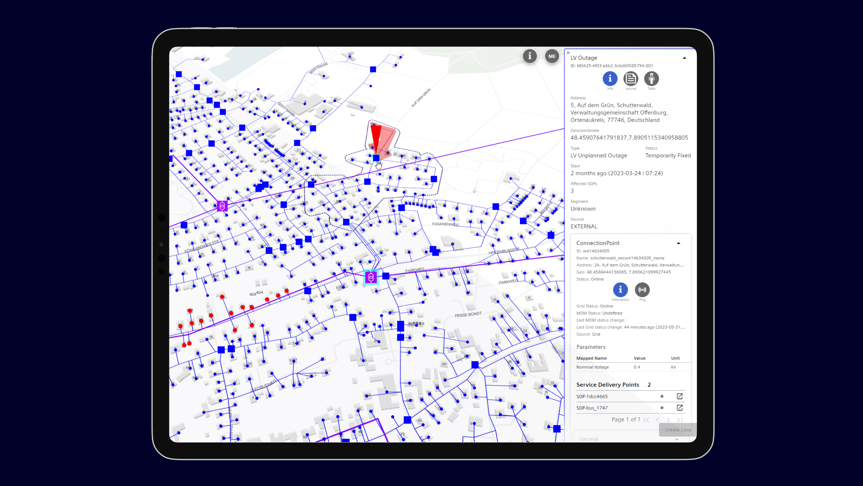Image resolution: width=863 pixels, height=486 pixels.
Task: Open SDP-1dcc4665 in external view
Action: point(679,396)
